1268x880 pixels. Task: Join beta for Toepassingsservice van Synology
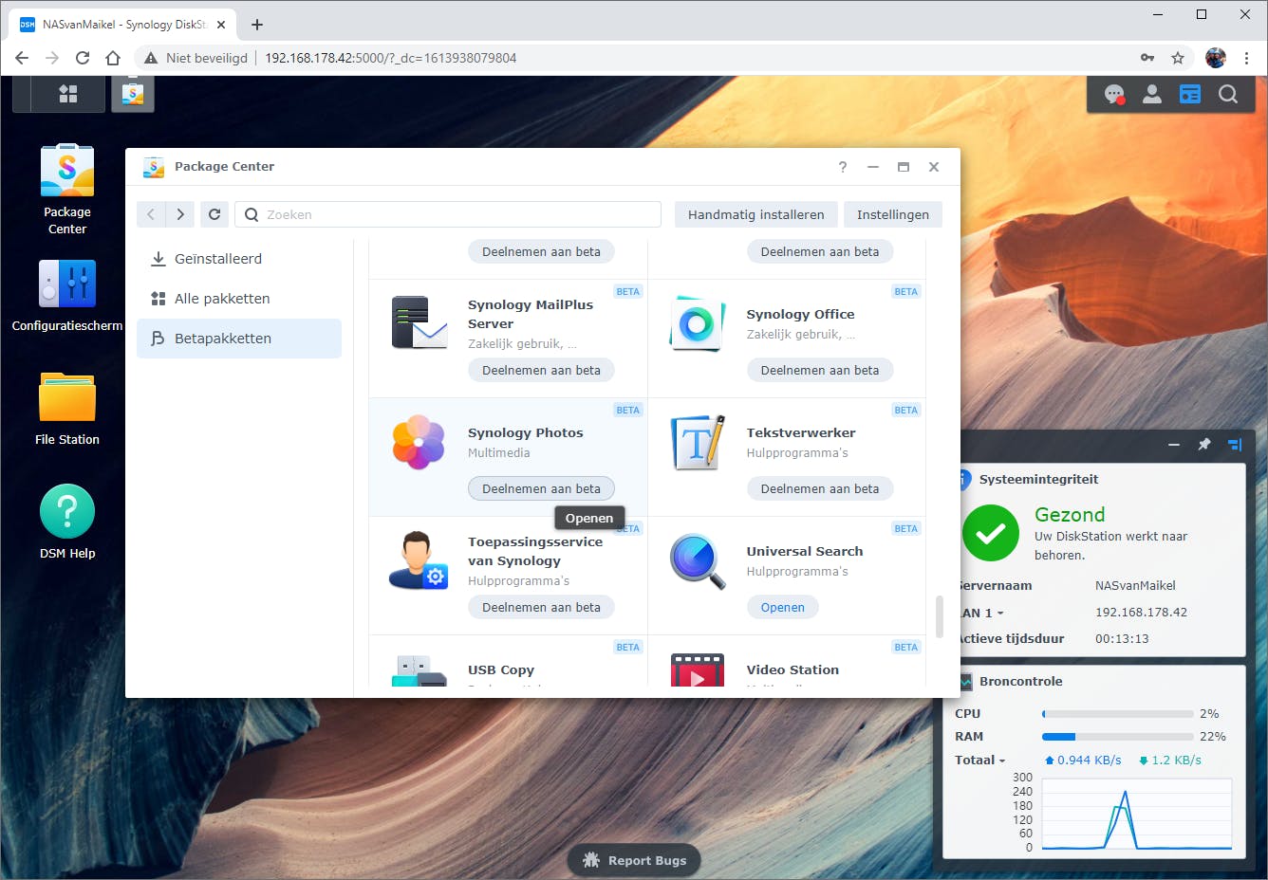[541, 608]
